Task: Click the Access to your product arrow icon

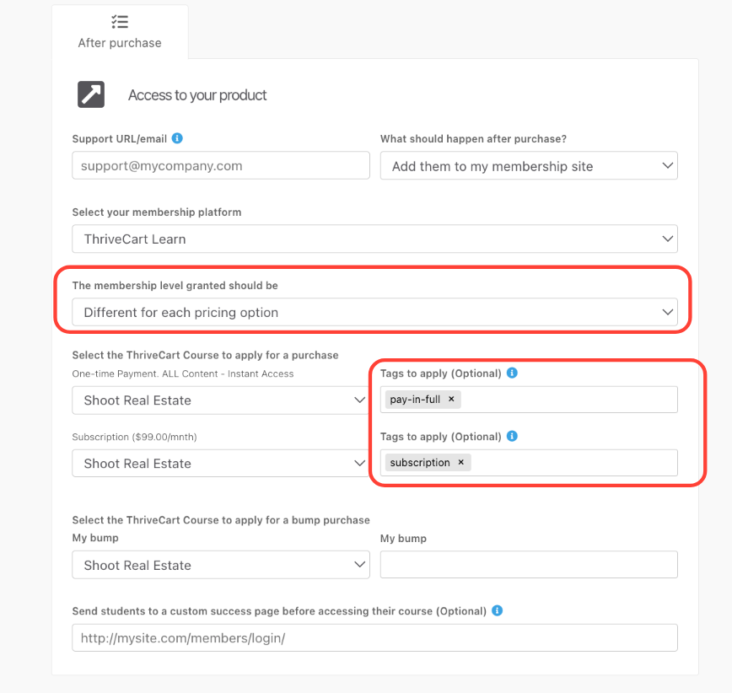Action: point(91,94)
